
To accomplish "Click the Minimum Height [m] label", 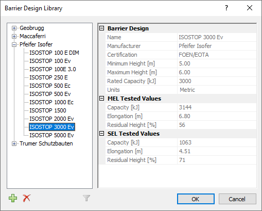I will (131, 63).
